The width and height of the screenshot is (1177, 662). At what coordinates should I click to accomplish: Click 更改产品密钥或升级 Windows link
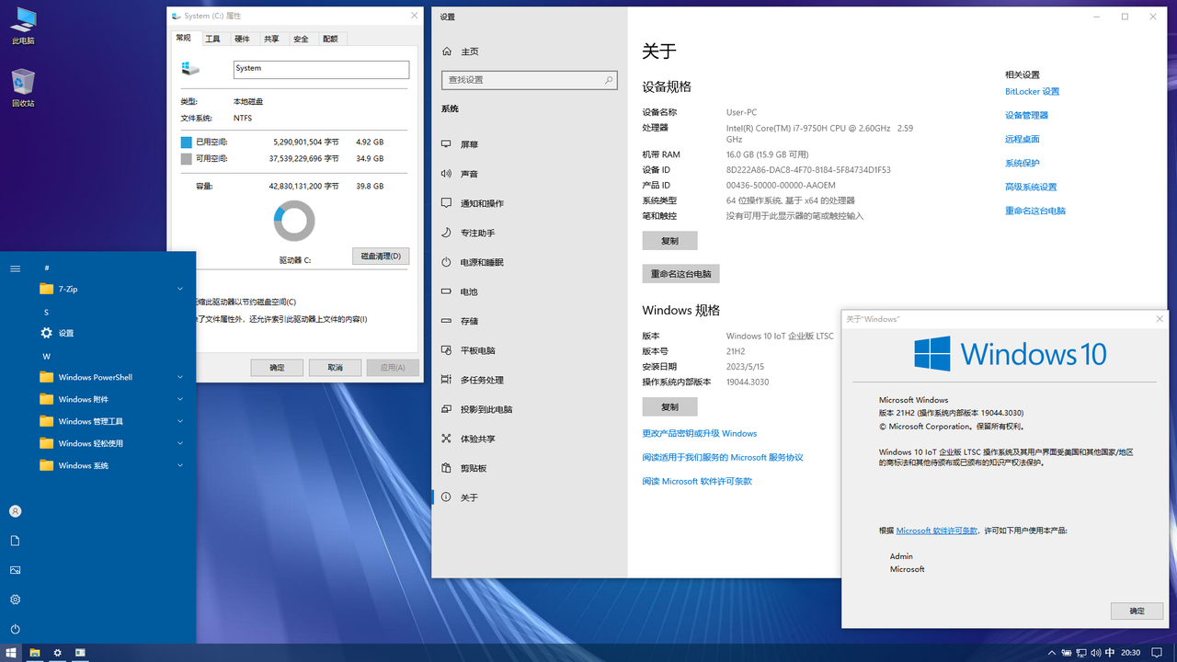(x=700, y=434)
